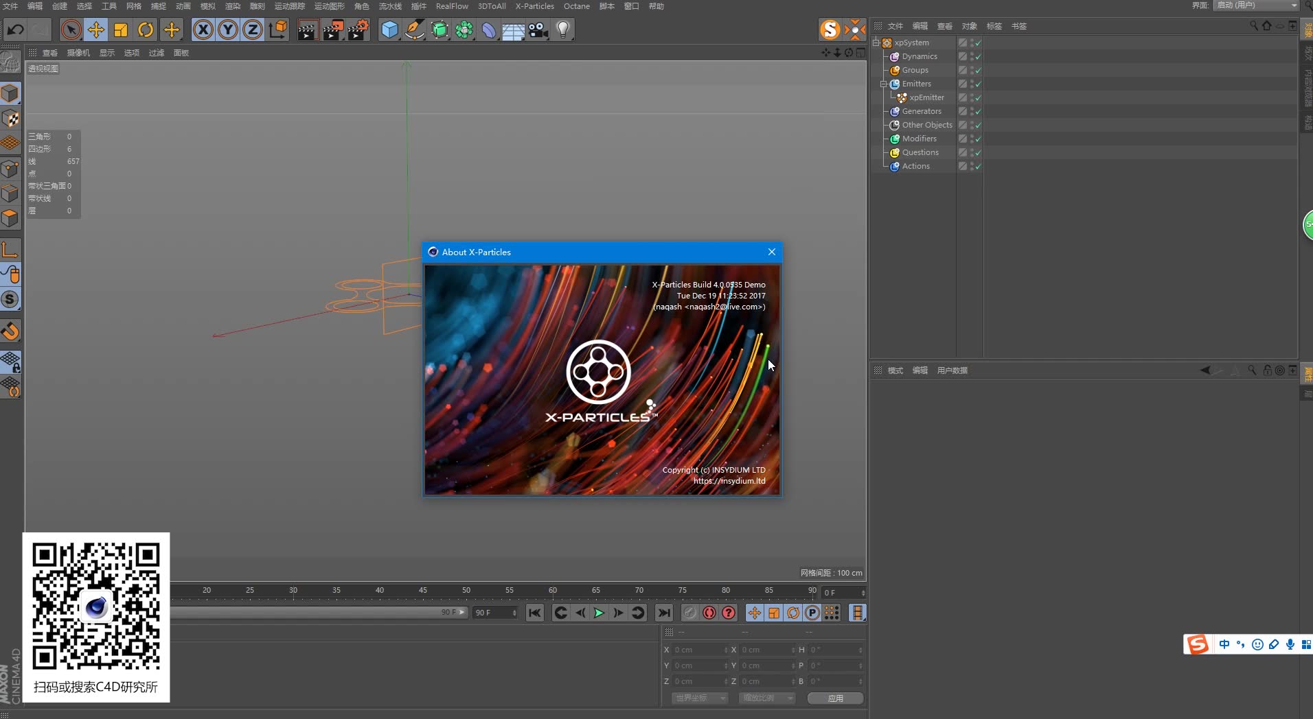The width and height of the screenshot is (1313, 719).
Task: Open the Subdivision Surface generators icon
Action: (439, 30)
